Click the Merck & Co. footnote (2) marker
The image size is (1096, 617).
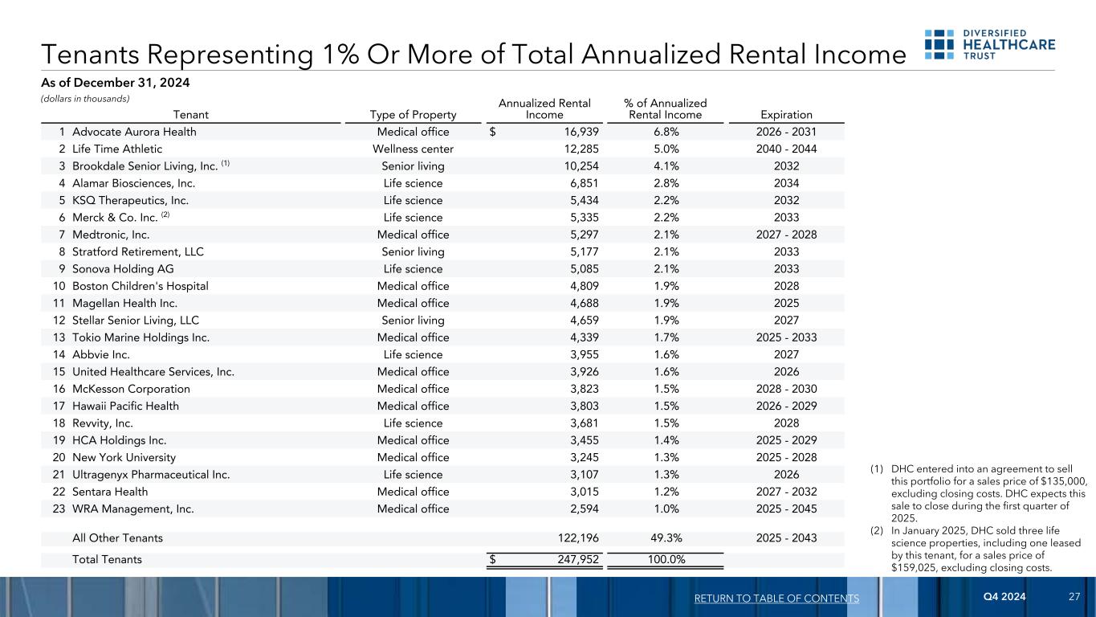click(166, 216)
